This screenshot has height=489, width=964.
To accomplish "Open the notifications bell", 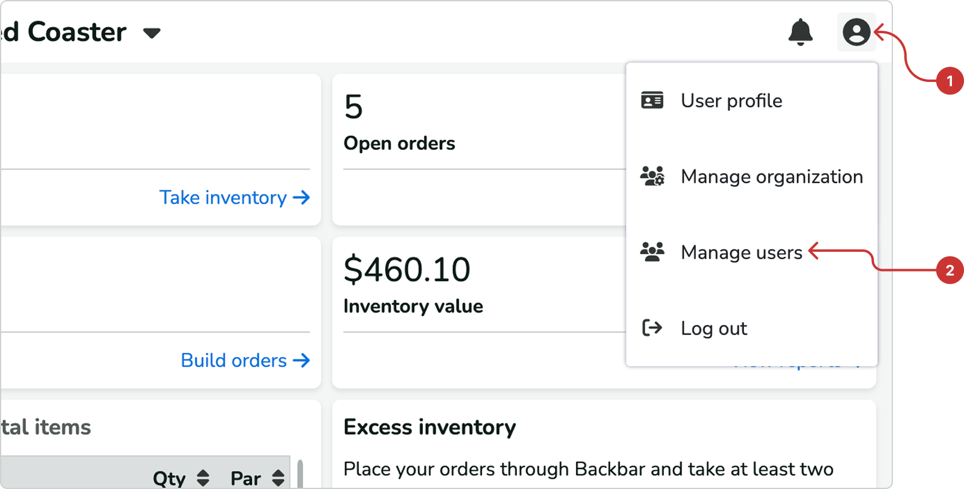I will click(x=800, y=32).
